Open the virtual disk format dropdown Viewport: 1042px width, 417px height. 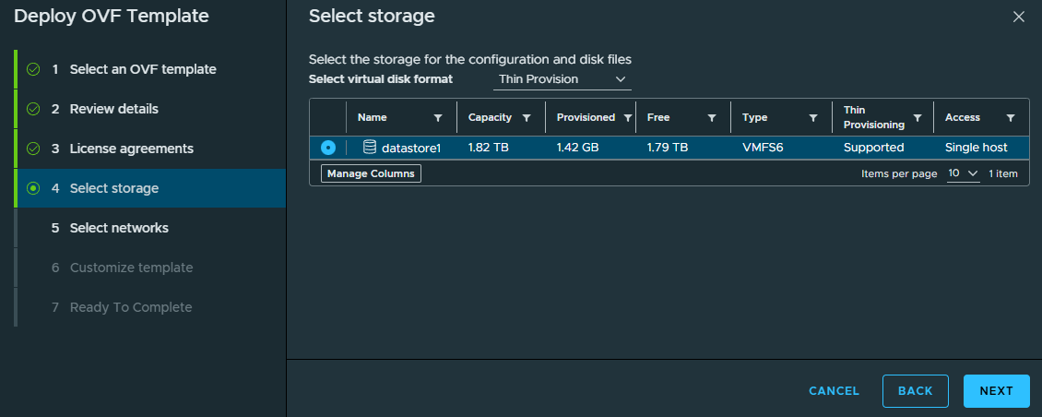pos(562,80)
